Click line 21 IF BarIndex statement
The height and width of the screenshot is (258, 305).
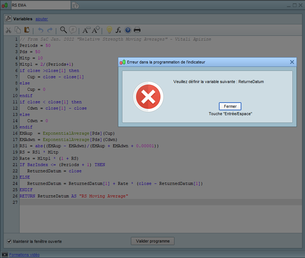(62, 165)
